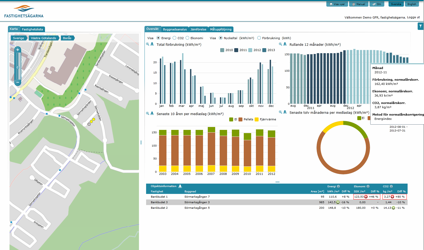
Task: Go to Borås breadcrumb
Action: point(67,38)
